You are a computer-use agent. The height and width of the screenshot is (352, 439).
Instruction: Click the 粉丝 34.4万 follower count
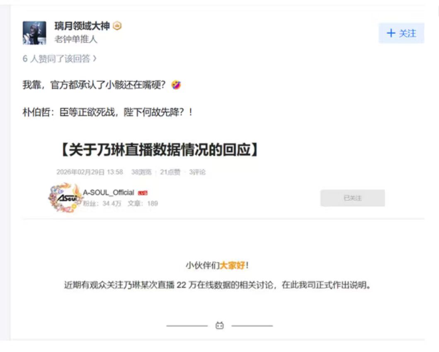point(102,203)
